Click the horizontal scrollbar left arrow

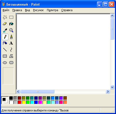tap(18, 91)
